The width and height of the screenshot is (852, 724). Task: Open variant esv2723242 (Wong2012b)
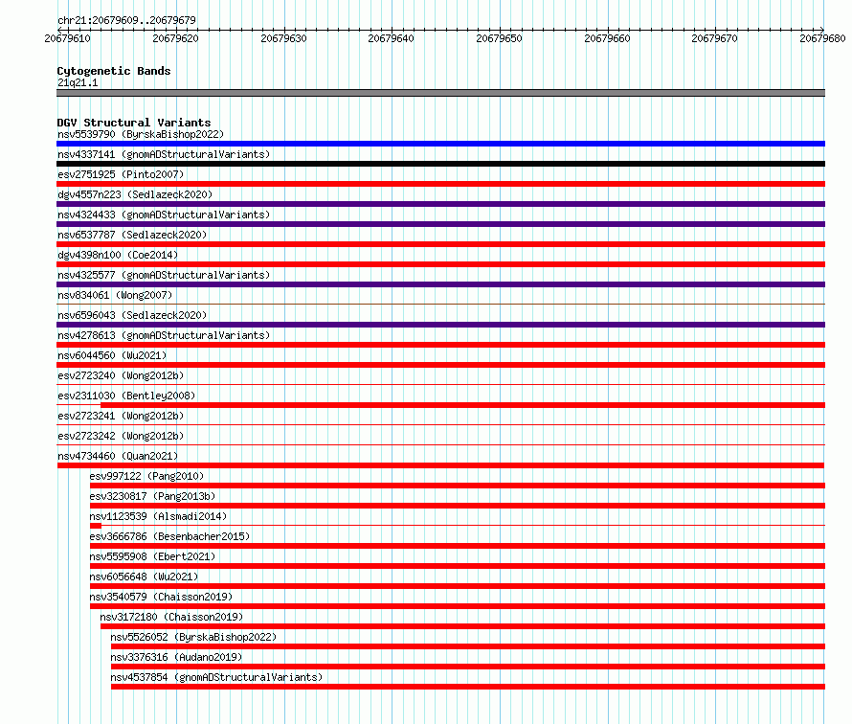click(x=121, y=436)
